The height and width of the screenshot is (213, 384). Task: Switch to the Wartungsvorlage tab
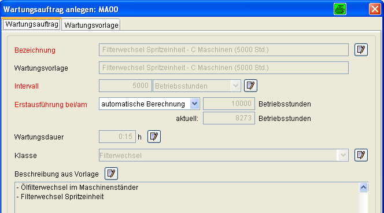(x=91, y=25)
